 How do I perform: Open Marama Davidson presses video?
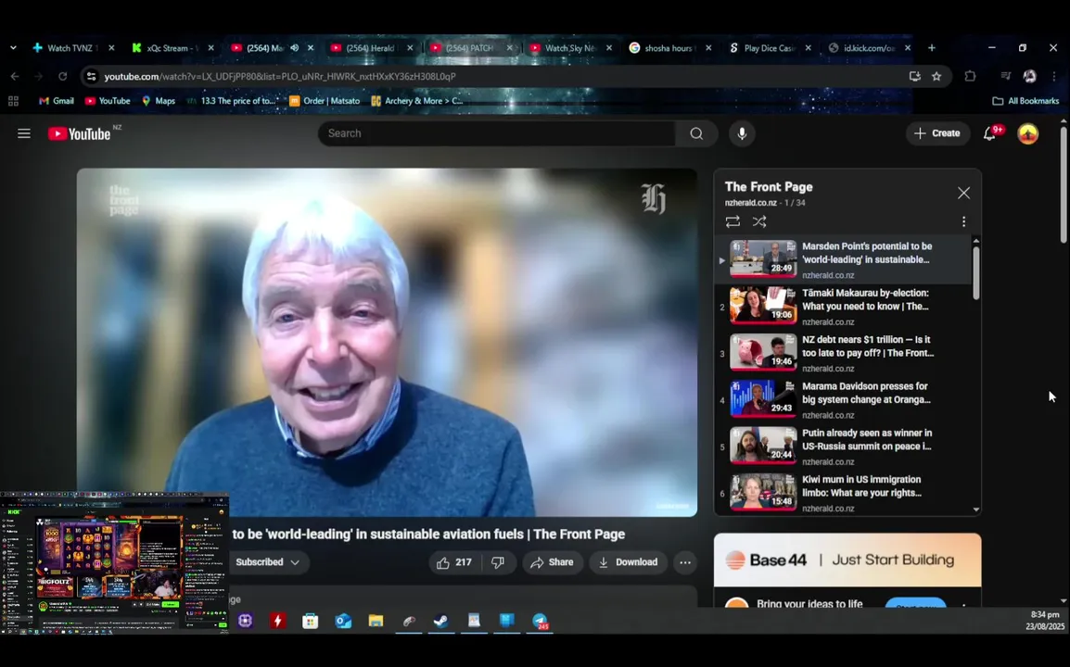[843, 400]
